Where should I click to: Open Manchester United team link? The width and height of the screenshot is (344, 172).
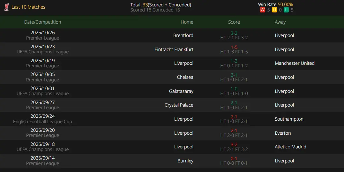[295, 63]
